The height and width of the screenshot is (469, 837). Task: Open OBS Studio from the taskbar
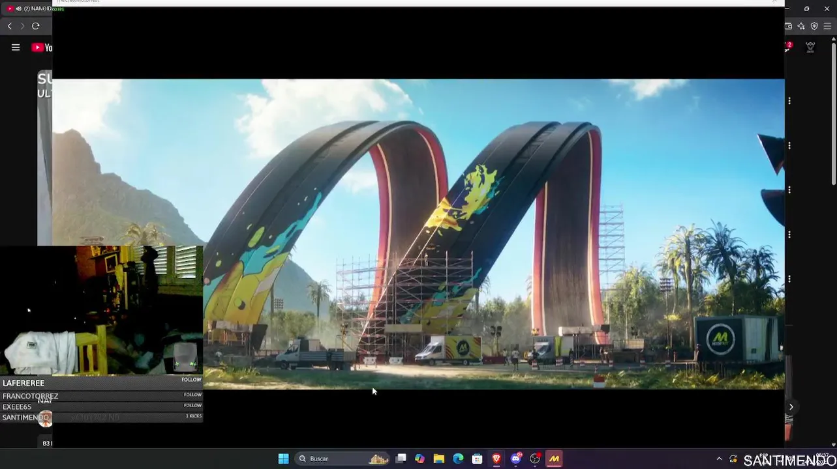click(535, 459)
